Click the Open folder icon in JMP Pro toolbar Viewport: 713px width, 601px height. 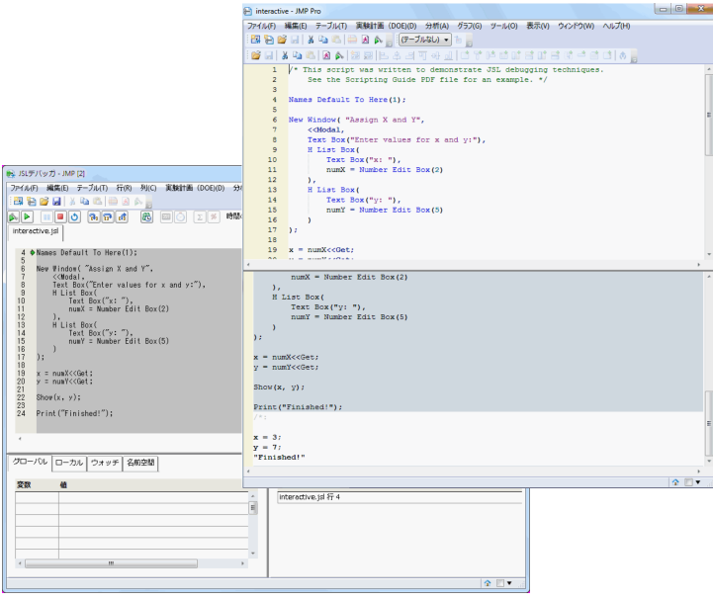(x=282, y=40)
